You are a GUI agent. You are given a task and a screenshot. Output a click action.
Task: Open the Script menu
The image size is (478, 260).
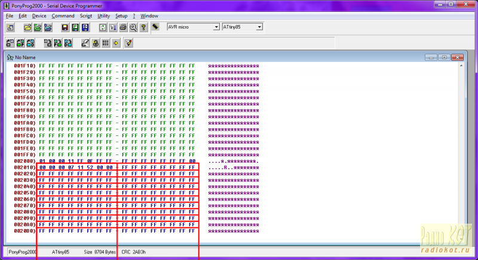pos(86,16)
